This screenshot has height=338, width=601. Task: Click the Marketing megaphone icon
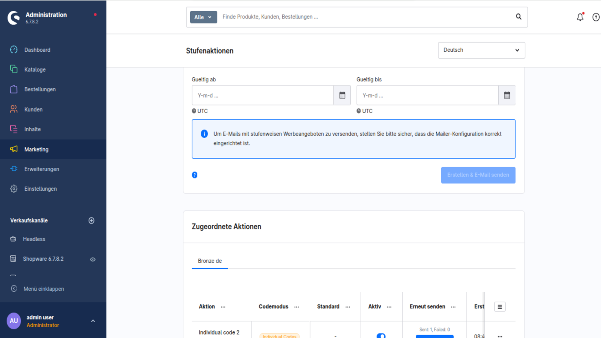coord(14,149)
